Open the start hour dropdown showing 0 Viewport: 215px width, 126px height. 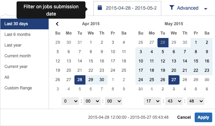[70, 101]
